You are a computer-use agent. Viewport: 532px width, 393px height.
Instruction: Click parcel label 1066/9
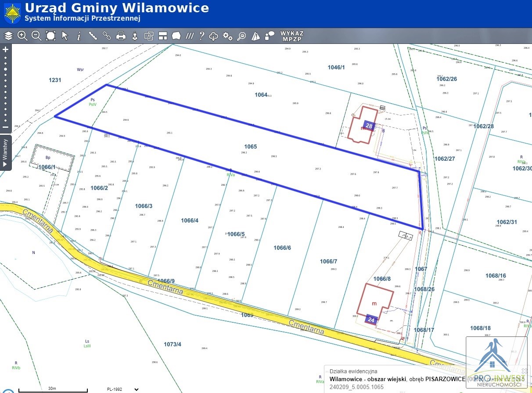pos(166,281)
